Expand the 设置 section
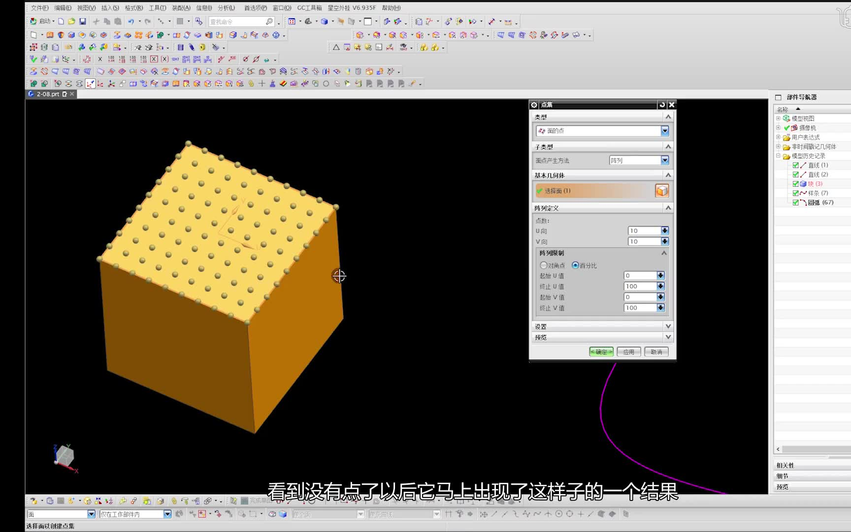This screenshot has height=532, width=851. [x=668, y=327]
